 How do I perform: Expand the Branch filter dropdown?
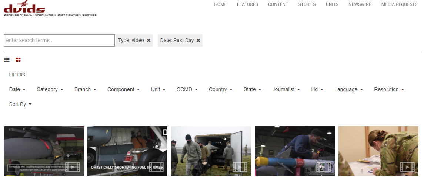click(x=85, y=89)
